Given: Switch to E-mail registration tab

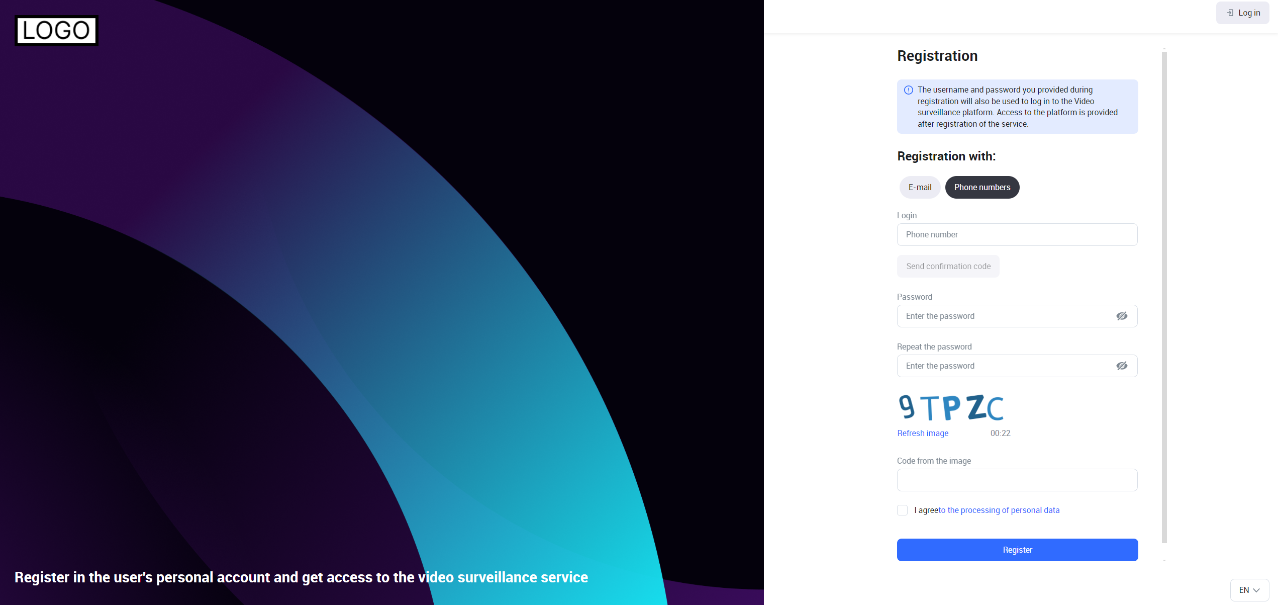Looking at the screenshot, I should (920, 187).
